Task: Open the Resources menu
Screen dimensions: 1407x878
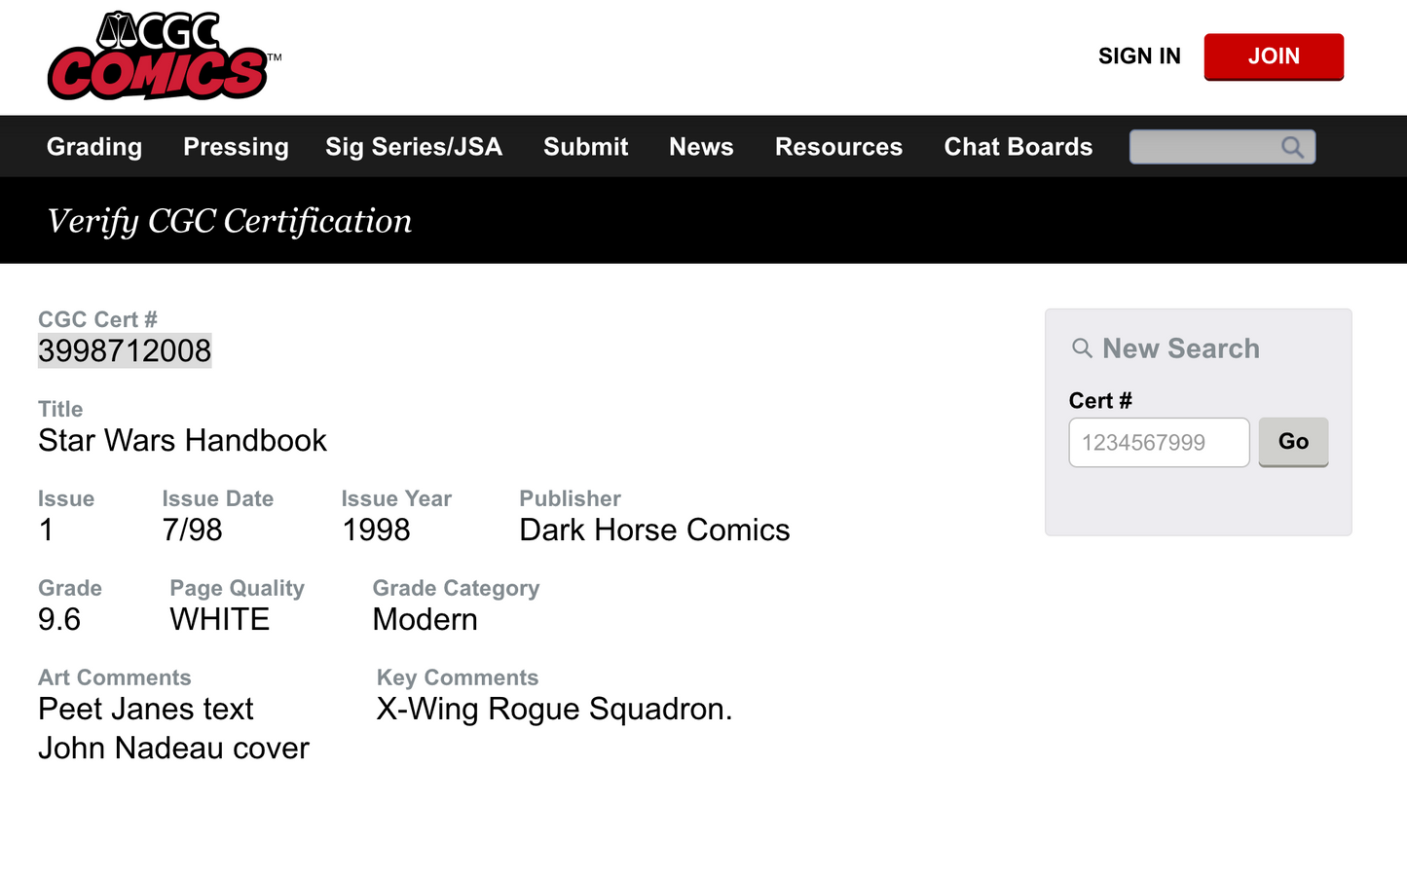Action: pyautogui.click(x=838, y=147)
